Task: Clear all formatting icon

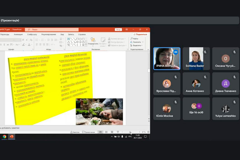Action: point(31,40)
